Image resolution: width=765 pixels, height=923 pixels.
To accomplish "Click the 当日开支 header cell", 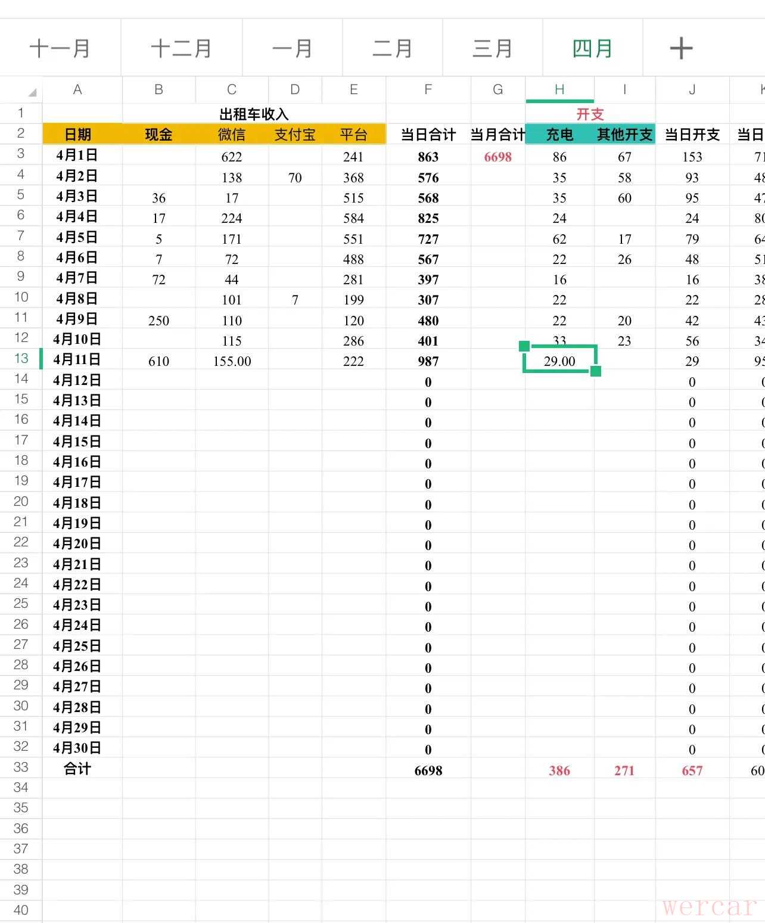I will [692, 134].
